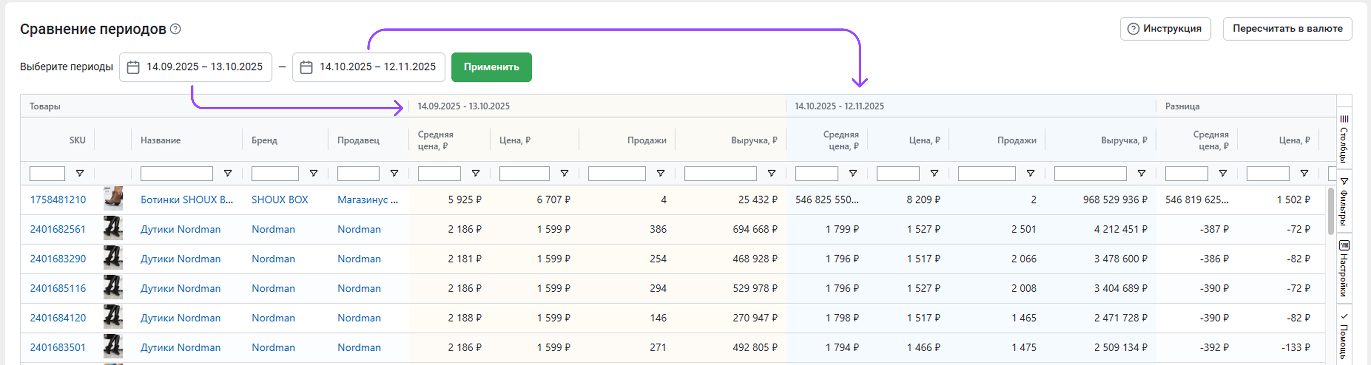The height and width of the screenshot is (365, 1371).
Task: Open filter for first period Продажи column
Action: [x=660, y=173]
